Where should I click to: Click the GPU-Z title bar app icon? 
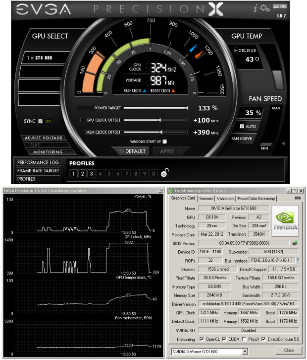coord(171,191)
